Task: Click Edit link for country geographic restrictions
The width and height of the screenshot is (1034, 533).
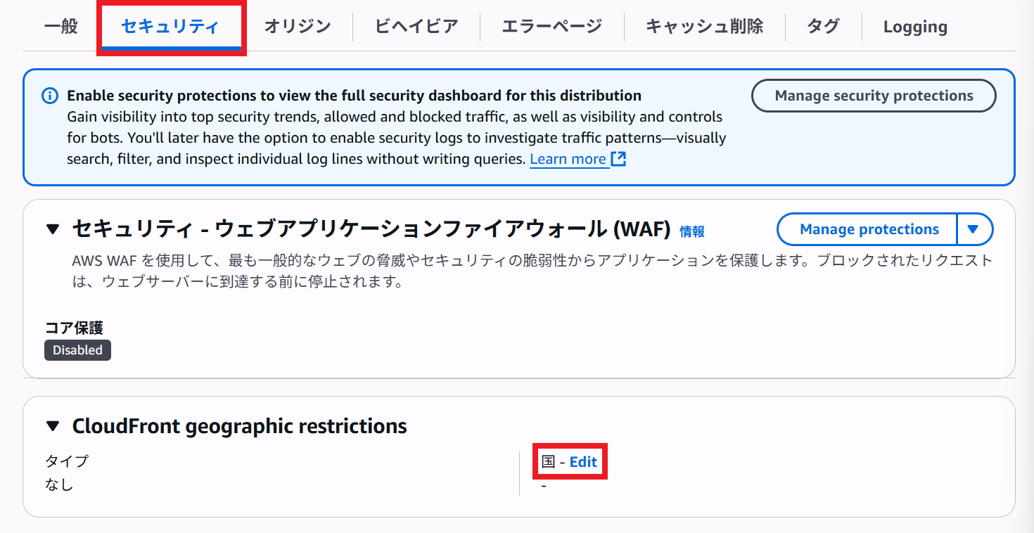Action: pyautogui.click(x=583, y=462)
